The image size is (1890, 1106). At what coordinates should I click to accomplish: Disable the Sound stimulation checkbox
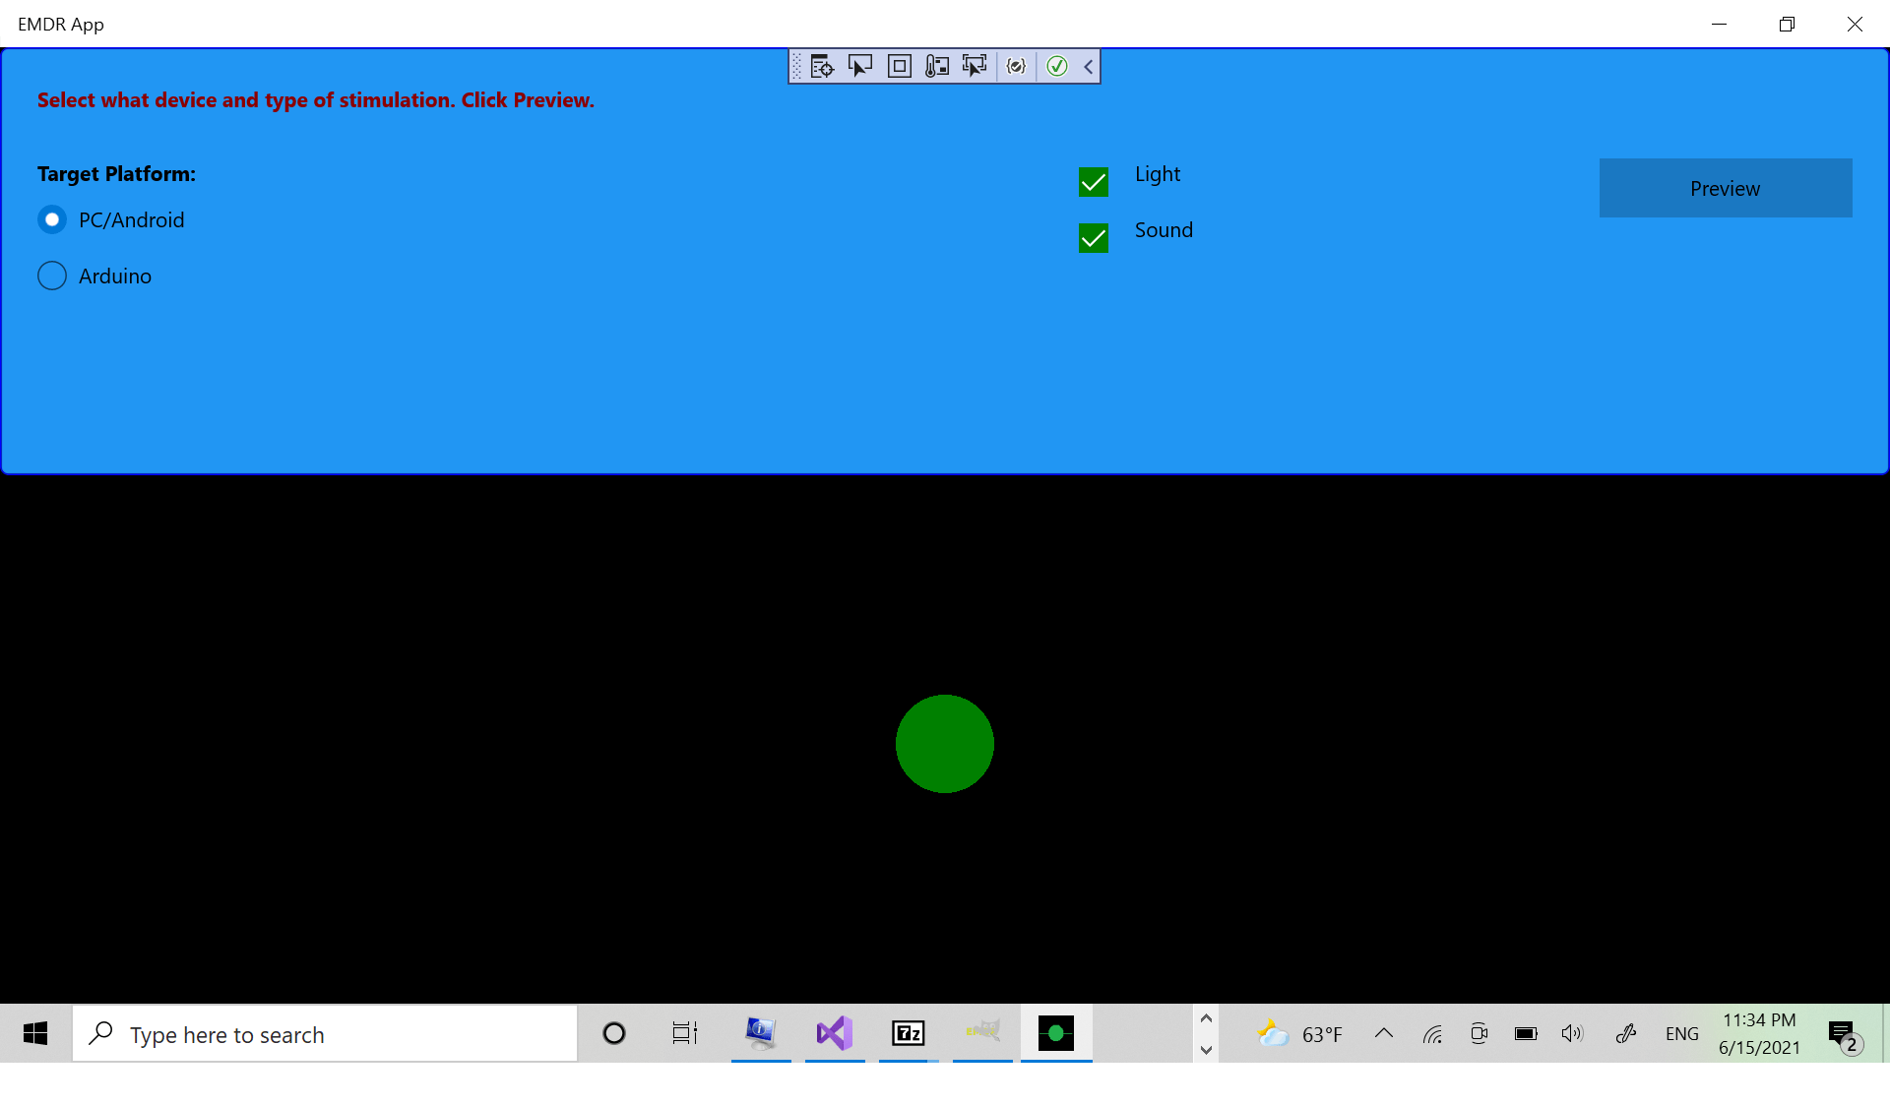(1093, 237)
